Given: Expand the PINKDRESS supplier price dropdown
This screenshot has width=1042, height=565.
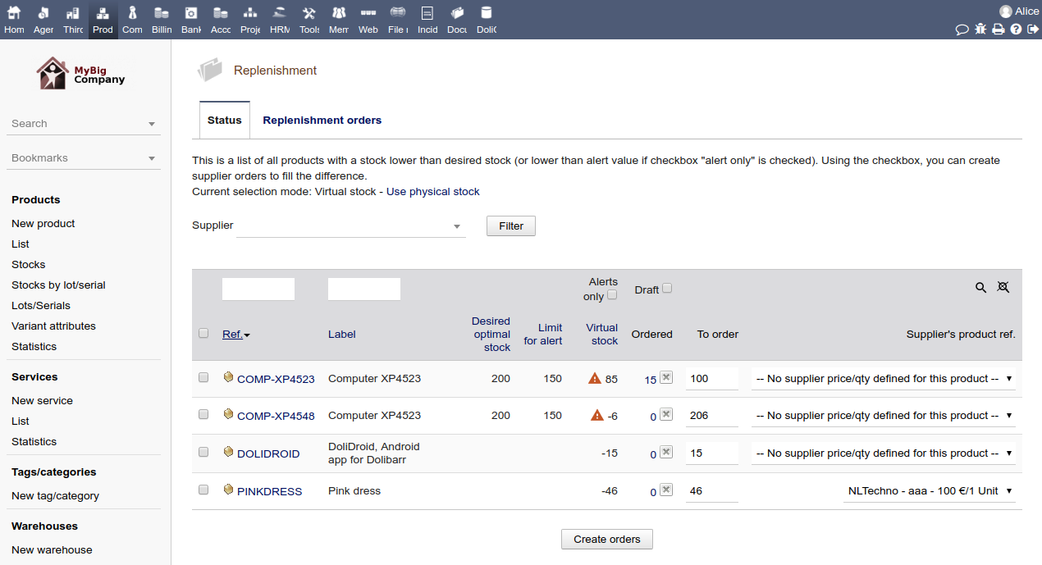Looking at the screenshot, I should coord(929,491).
